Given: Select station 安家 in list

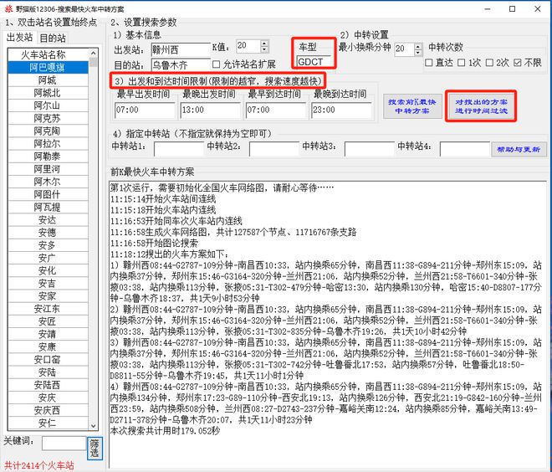Looking at the screenshot, I should [x=48, y=296].
